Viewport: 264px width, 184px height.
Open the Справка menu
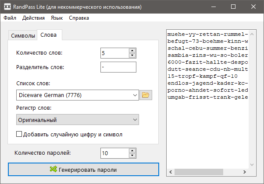coord(79,18)
